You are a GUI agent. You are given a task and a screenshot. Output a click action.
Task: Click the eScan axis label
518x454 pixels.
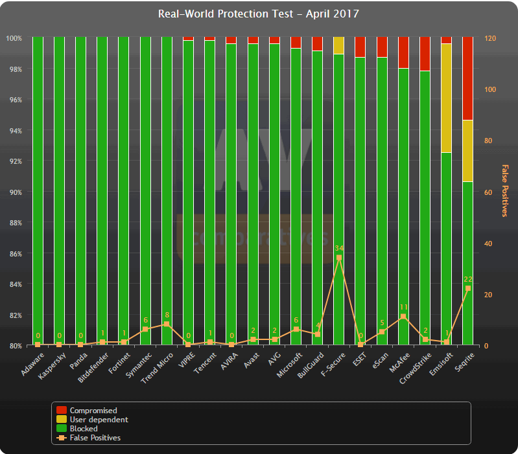[x=380, y=361]
